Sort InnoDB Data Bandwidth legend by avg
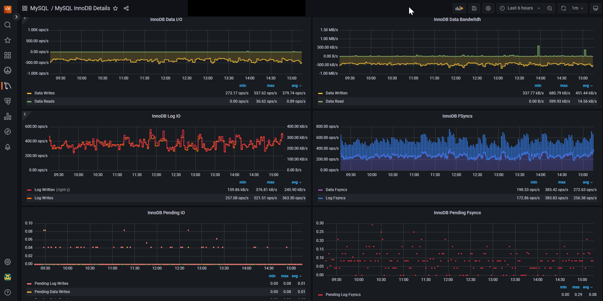 pos(587,86)
